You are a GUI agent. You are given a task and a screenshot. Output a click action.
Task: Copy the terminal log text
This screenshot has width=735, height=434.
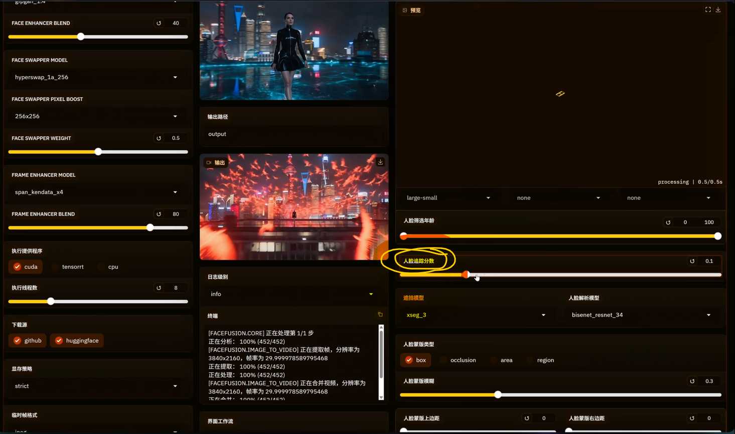pyautogui.click(x=380, y=315)
